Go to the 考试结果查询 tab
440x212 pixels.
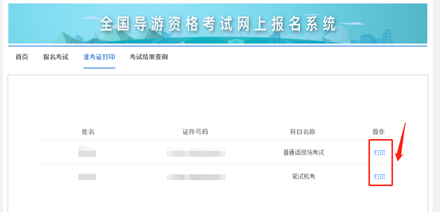coord(149,57)
